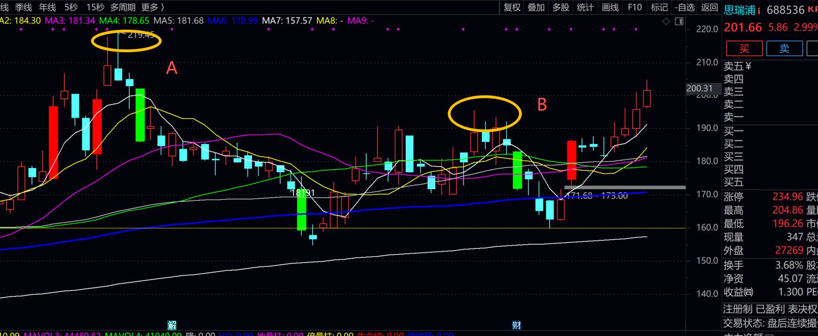Open the 画线 drawing tools
Image resolution: width=818 pixels, height=336 pixels.
610,8
